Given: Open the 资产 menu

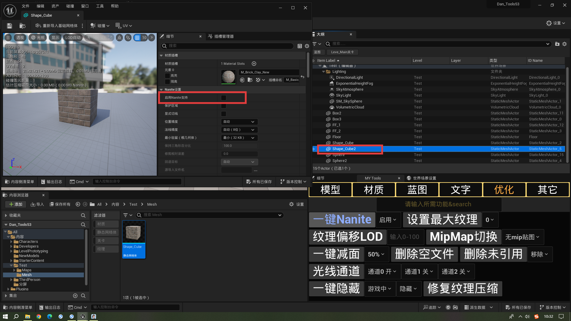Looking at the screenshot, I should point(55,6).
